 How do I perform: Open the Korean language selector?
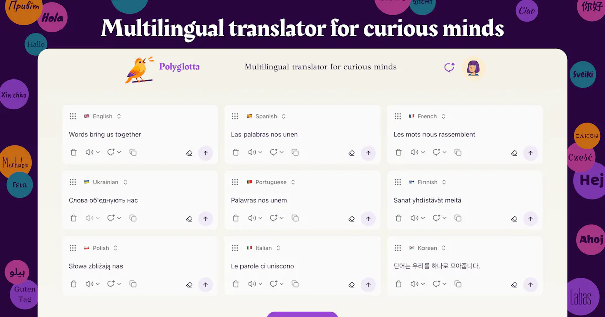[x=428, y=248]
